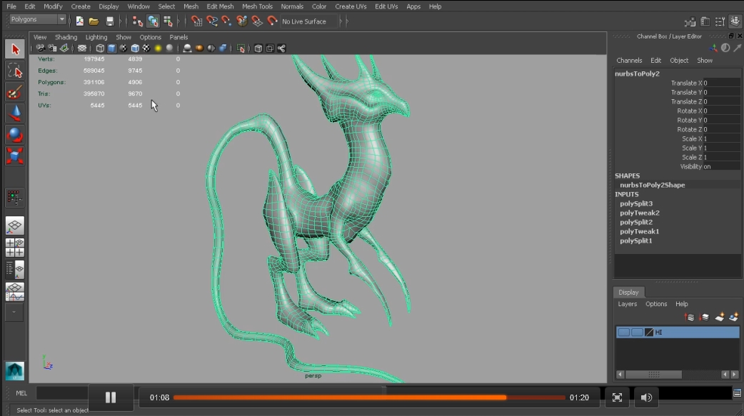The height and width of the screenshot is (416, 744).
Task: Open the viewport Shading menu
Action: [x=66, y=37]
